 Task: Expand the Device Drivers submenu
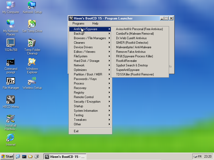pos(90,47)
